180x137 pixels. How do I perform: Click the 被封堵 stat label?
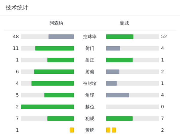pos(90,83)
